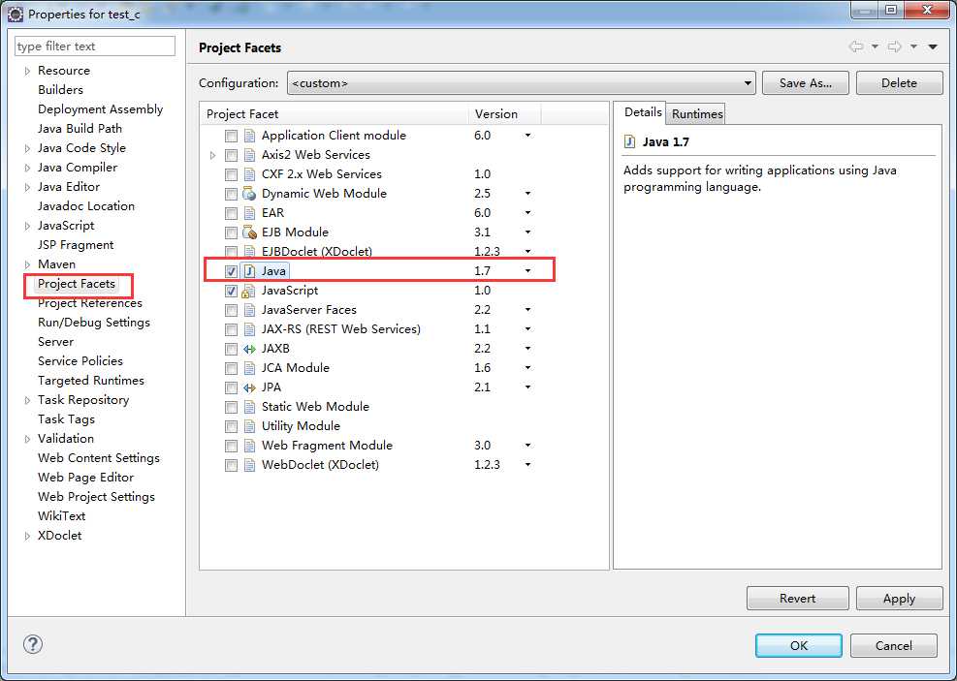Enable the JPA facet checkbox

coord(231,387)
